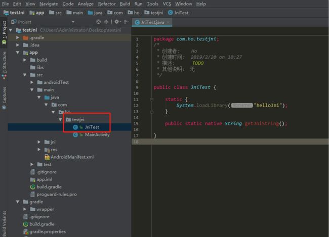Open the Refactor menu

107,4
